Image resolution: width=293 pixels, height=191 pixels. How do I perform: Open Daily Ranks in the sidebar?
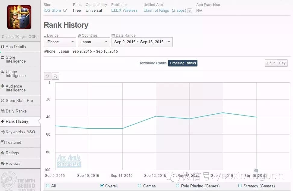click(x=16, y=111)
